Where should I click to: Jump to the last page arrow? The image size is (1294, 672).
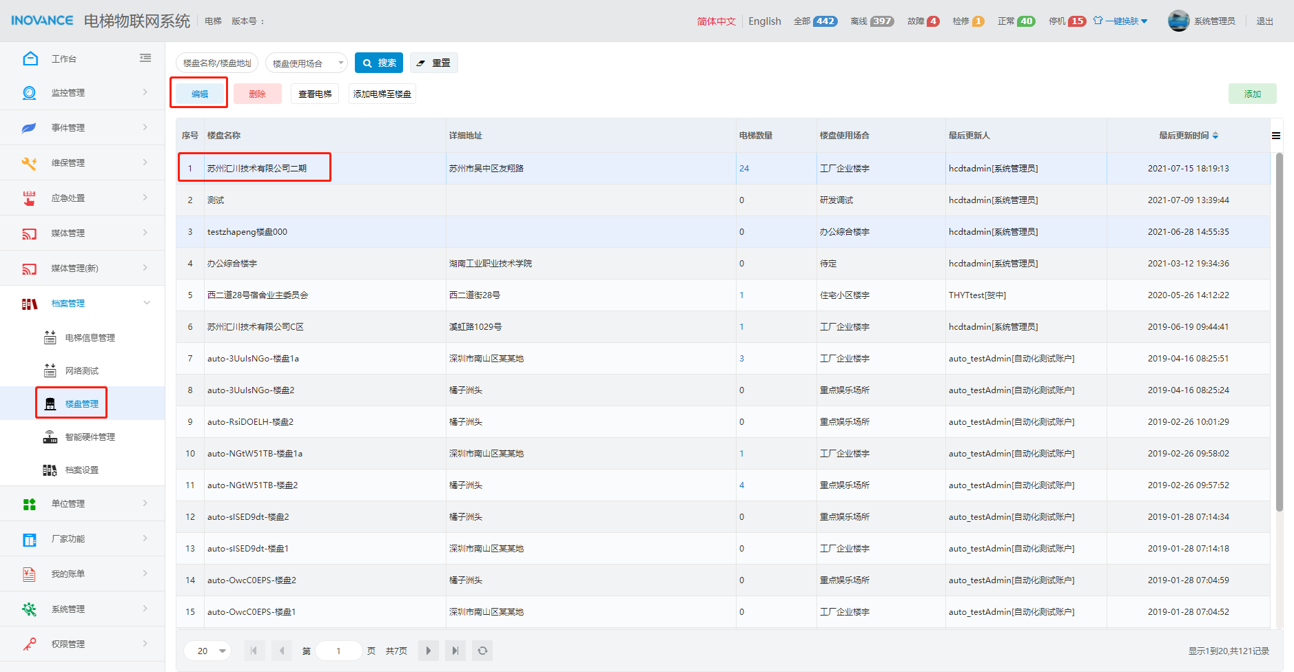pos(455,651)
